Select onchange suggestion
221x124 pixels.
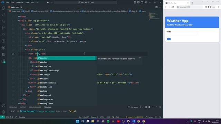pyautogui.click(x=67, y=74)
